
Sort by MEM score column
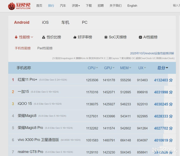tap(126, 68)
